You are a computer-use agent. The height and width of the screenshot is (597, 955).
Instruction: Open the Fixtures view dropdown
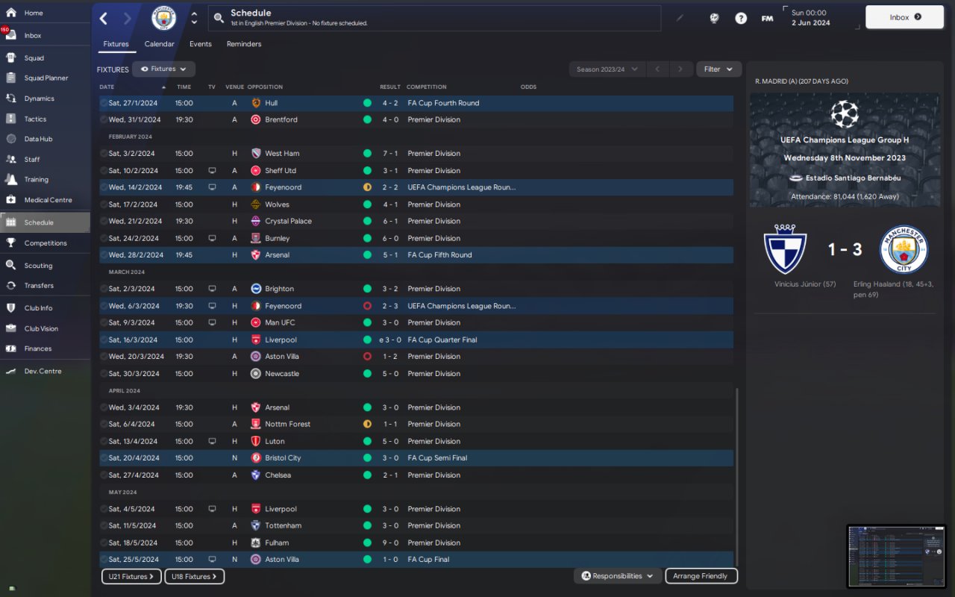(x=163, y=69)
